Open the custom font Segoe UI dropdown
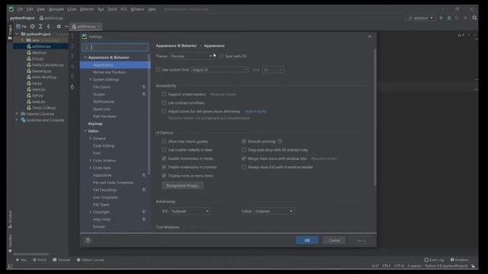This screenshot has width=488, height=274. pyautogui.click(x=220, y=69)
